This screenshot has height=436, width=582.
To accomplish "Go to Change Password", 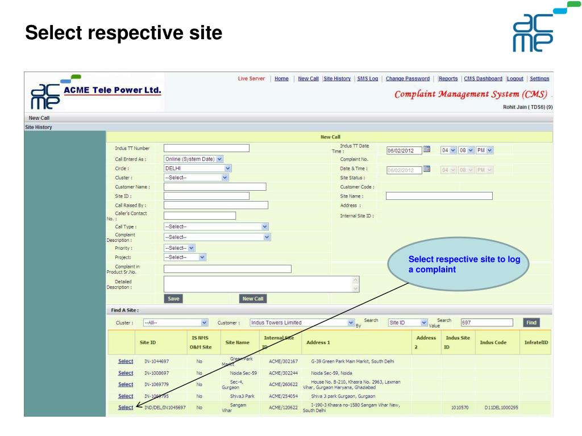I will [x=408, y=78].
